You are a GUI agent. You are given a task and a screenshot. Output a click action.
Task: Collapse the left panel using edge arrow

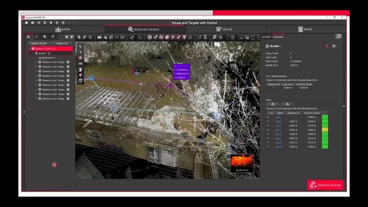point(24,112)
